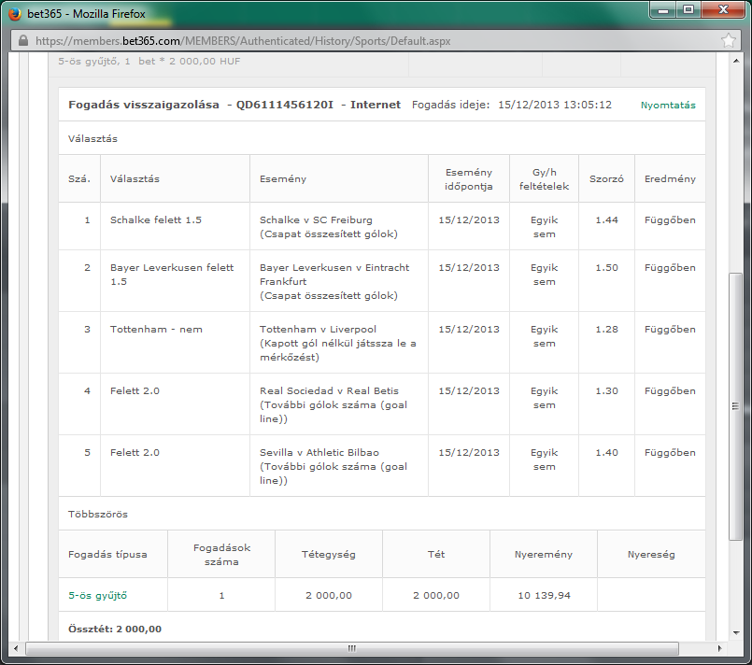Click the 'Esemény időpontja' column header
752x665 pixels.
469,179
